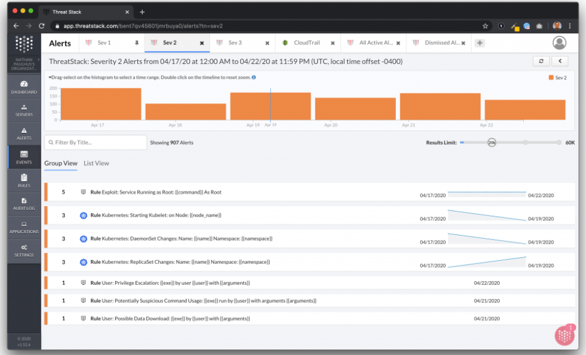Collapse panel with left arrow button
Screen dimensions: 586x355
click(559, 61)
